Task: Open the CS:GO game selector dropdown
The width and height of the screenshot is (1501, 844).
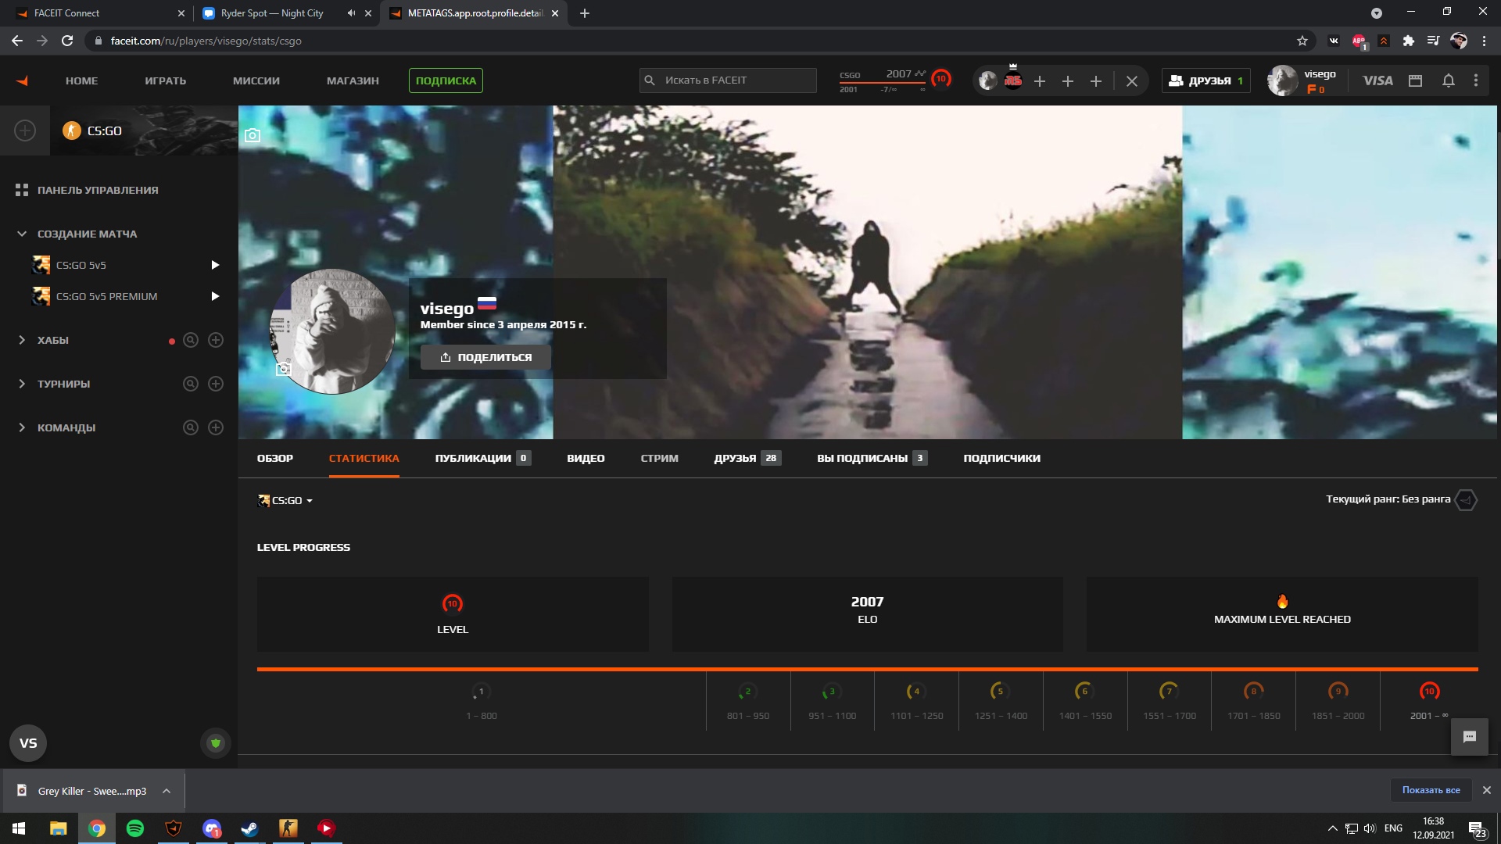Action: coord(285,501)
